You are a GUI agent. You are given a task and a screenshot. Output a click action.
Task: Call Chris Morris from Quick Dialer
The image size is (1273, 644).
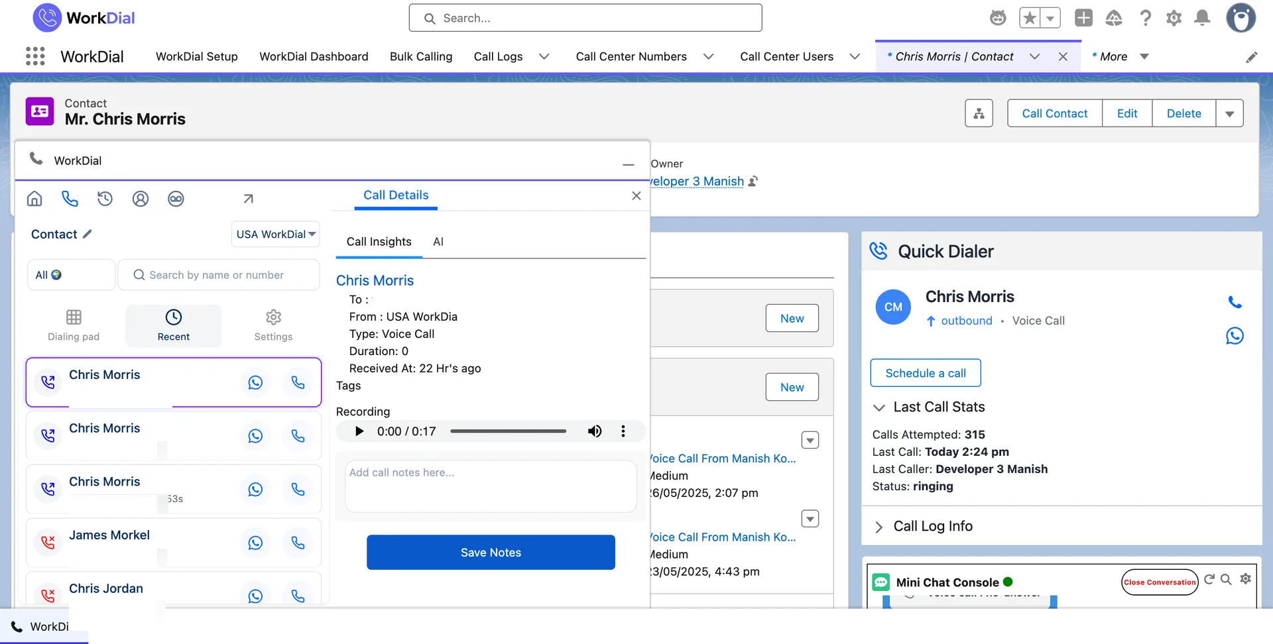[x=1235, y=302]
